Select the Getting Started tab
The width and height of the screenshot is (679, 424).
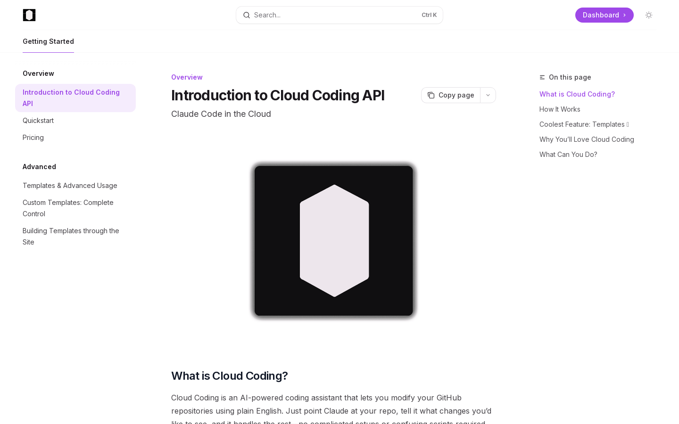coord(48,41)
